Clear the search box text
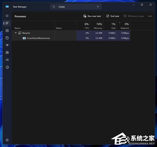This screenshot has width=157, height=147. 98,7
